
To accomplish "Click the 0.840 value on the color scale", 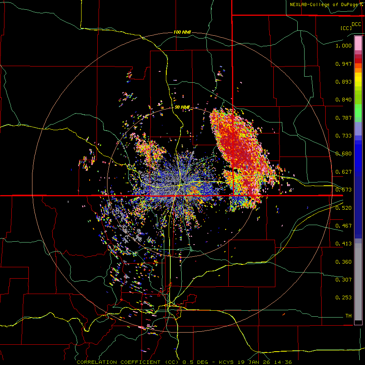I will click(344, 100).
